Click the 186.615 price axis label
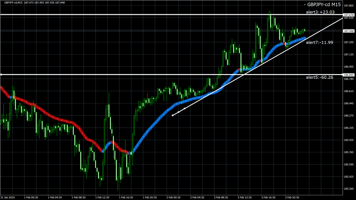 pos(349,91)
